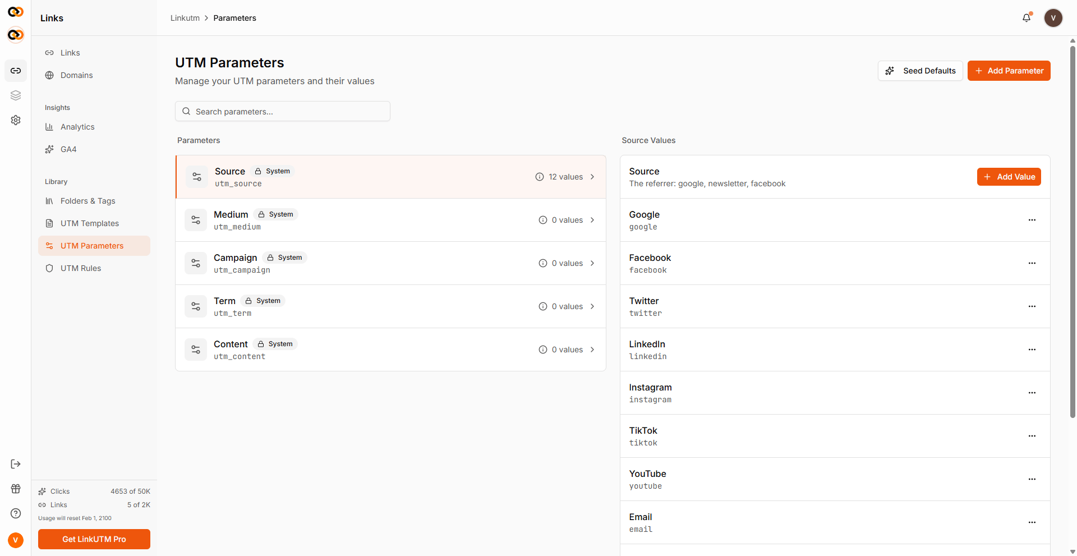
Task: Open the help question mark icon
Action: pos(16,513)
